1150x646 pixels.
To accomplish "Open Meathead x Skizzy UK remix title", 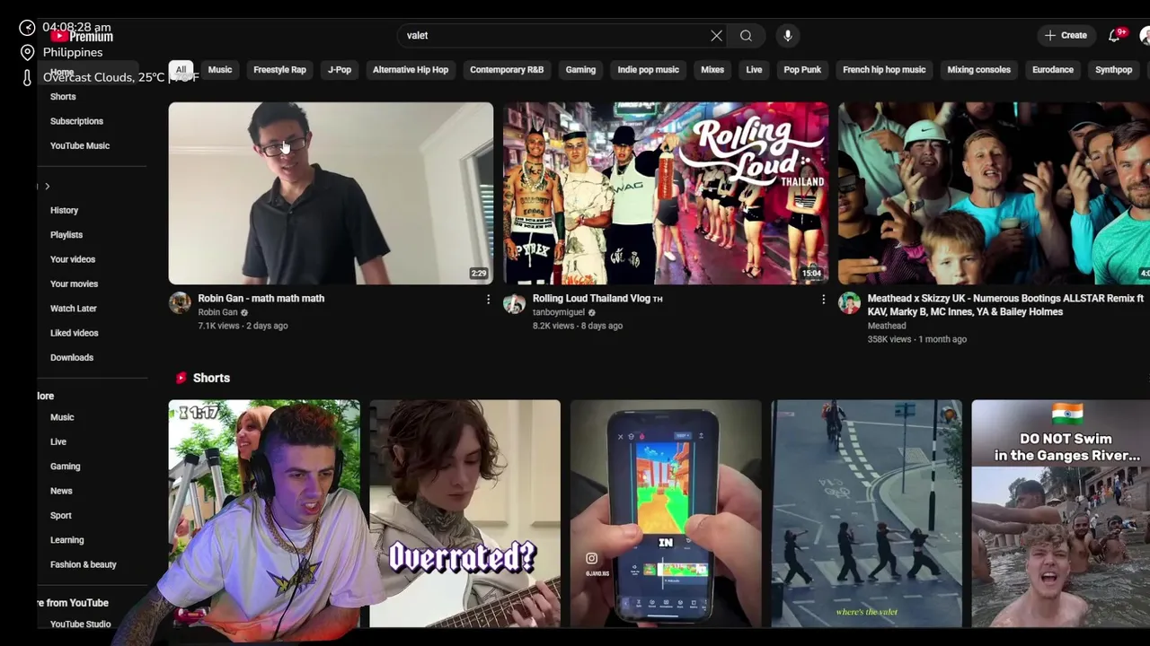I will click(1005, 305).
